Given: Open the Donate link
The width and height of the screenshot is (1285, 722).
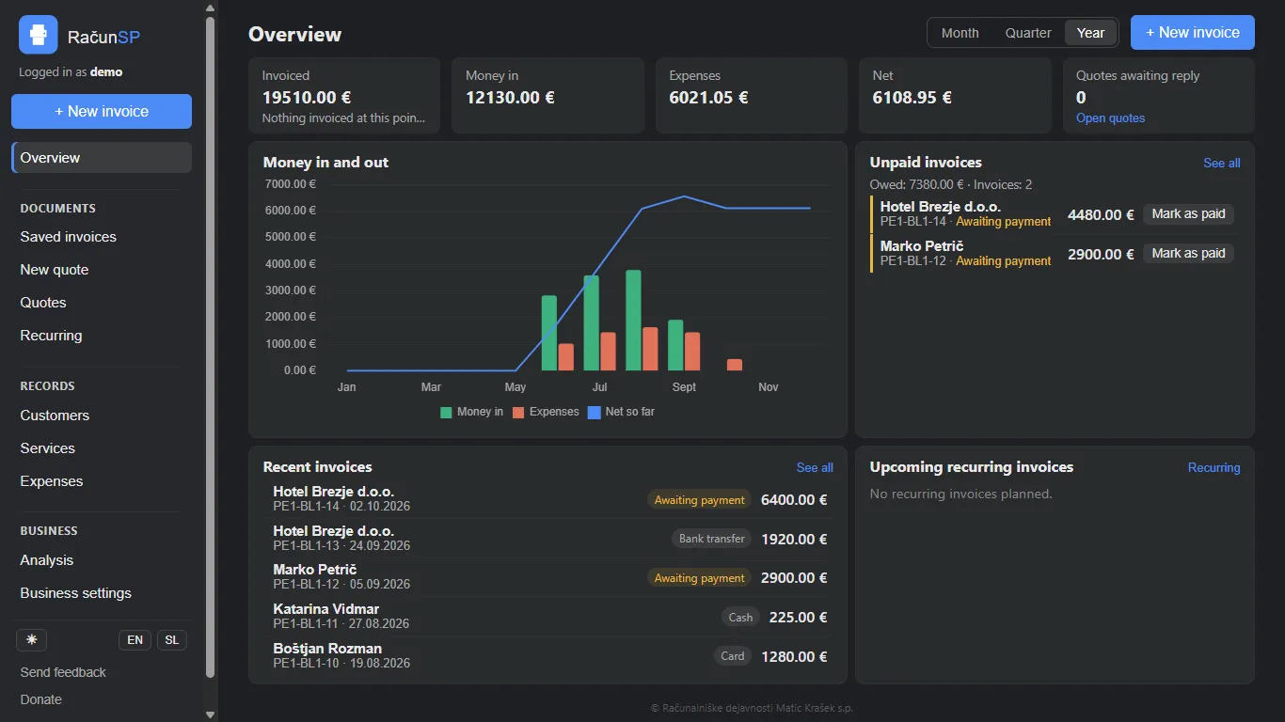Looking at the screenshot, I should pos(41,699).
